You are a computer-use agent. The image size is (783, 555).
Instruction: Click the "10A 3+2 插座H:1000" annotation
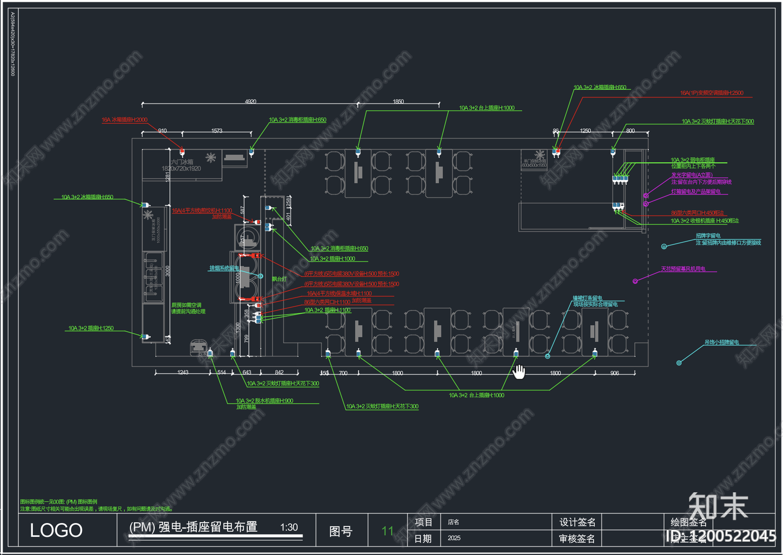[333, 258]
